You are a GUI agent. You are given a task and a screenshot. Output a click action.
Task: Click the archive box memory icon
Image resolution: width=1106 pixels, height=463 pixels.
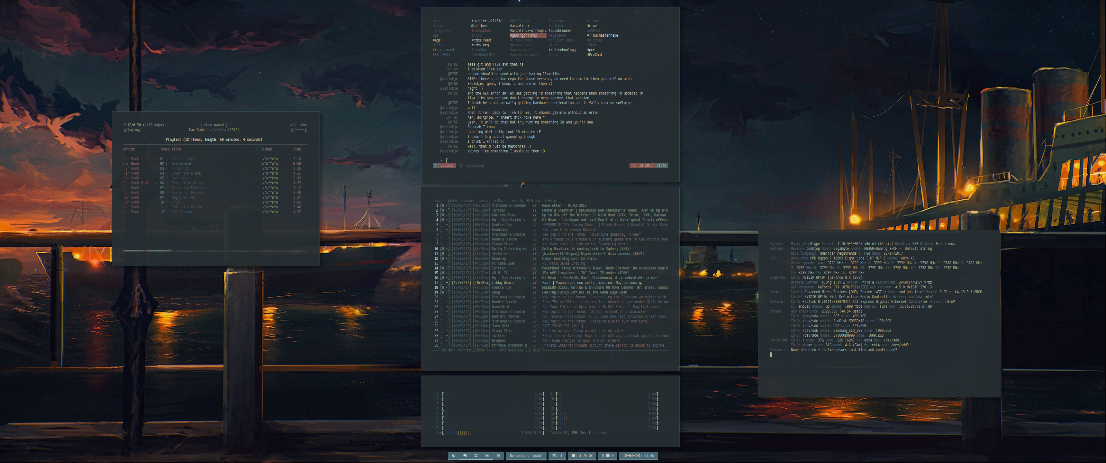[x=573, y=456]
